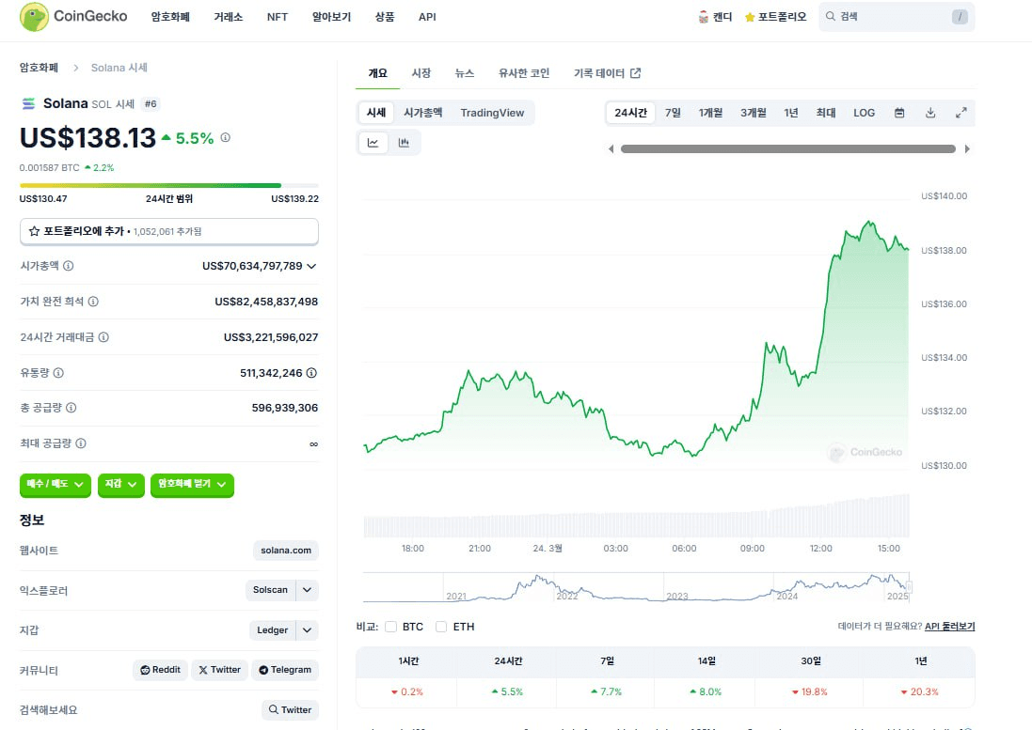1032x730 pixels.
Task: Download the chart data
Action: 930,113
